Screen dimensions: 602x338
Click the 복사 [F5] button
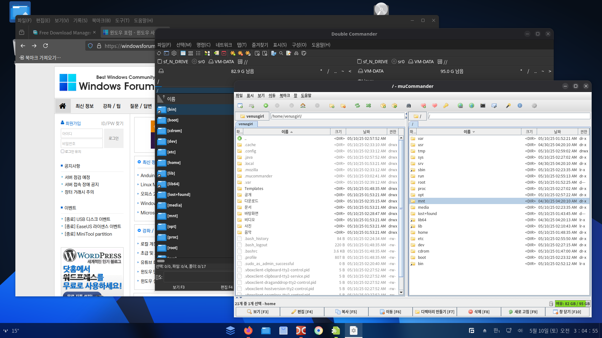(346, 312)
